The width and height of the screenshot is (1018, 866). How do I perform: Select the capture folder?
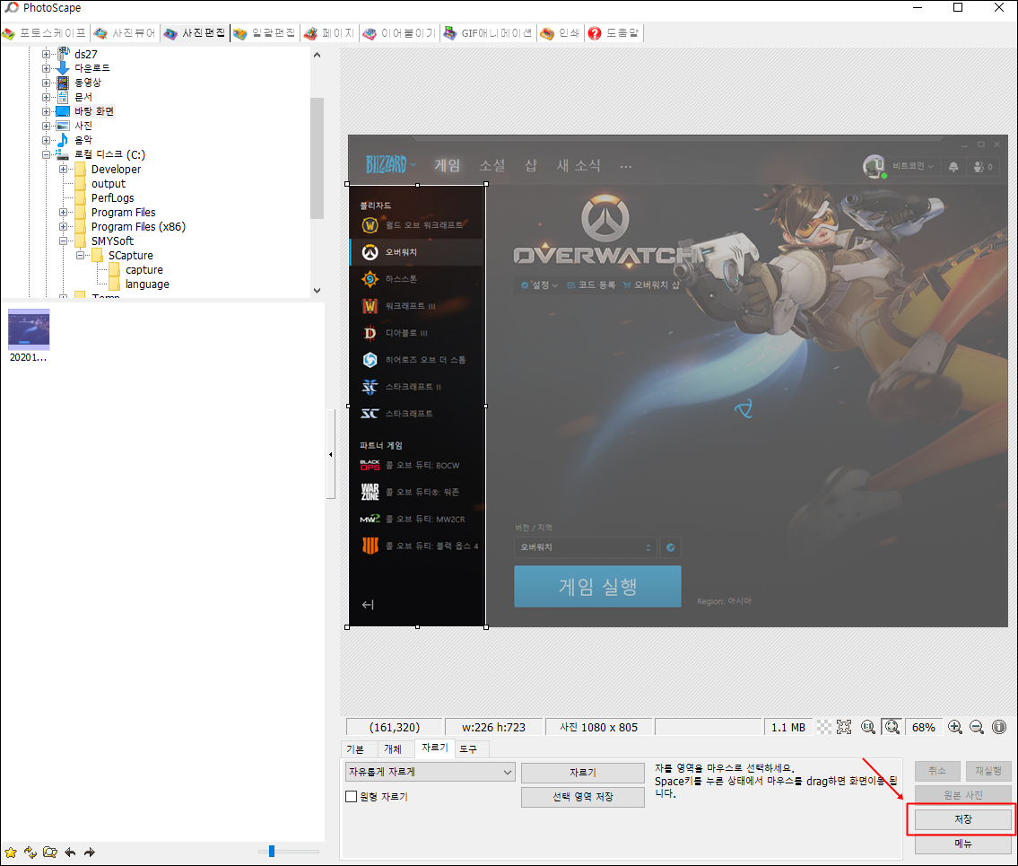(144, 269)
